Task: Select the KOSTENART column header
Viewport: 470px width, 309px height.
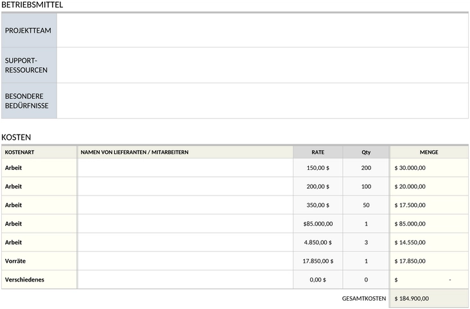Action: click(39, 153)
